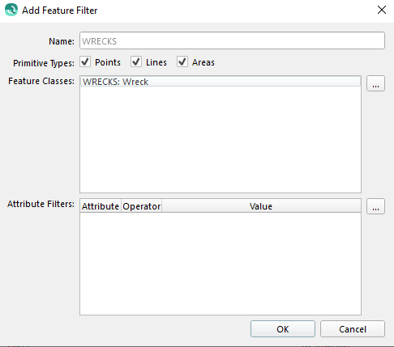Open the Feature Classes ellipsis browse button

point(375,83)
